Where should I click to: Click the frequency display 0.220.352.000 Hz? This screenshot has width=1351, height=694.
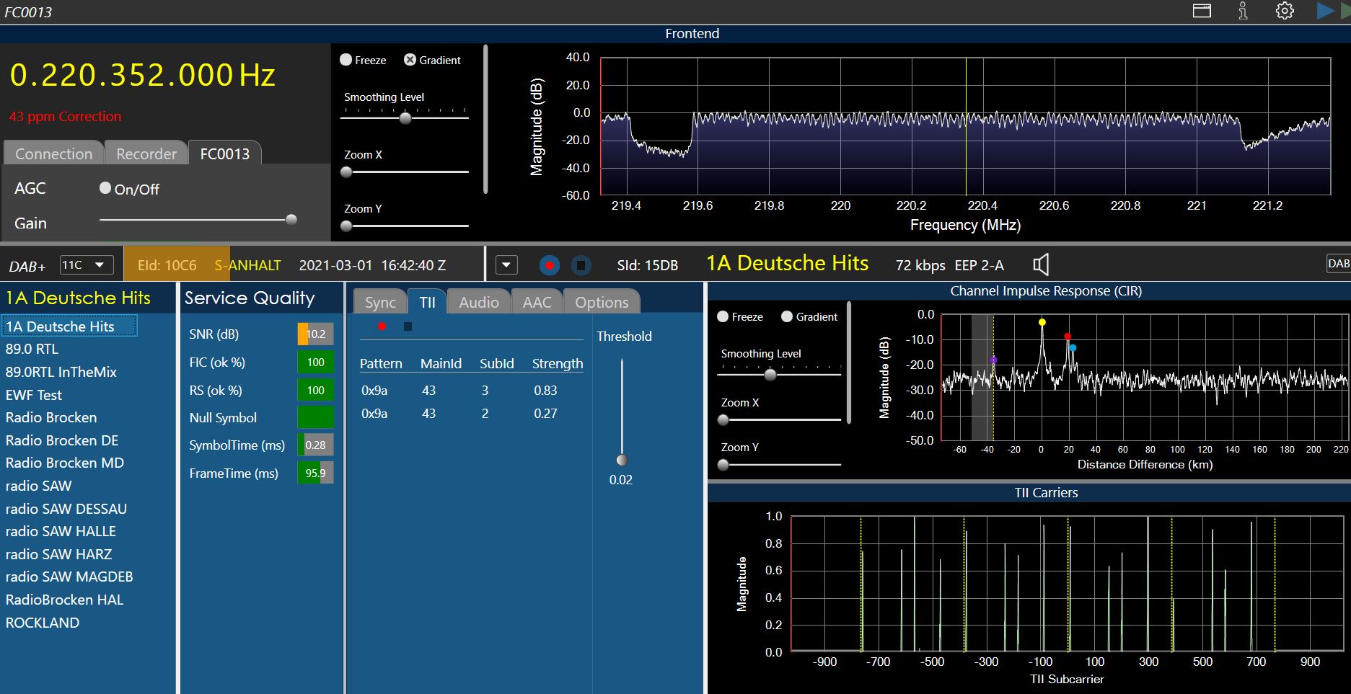coord(142,76)
